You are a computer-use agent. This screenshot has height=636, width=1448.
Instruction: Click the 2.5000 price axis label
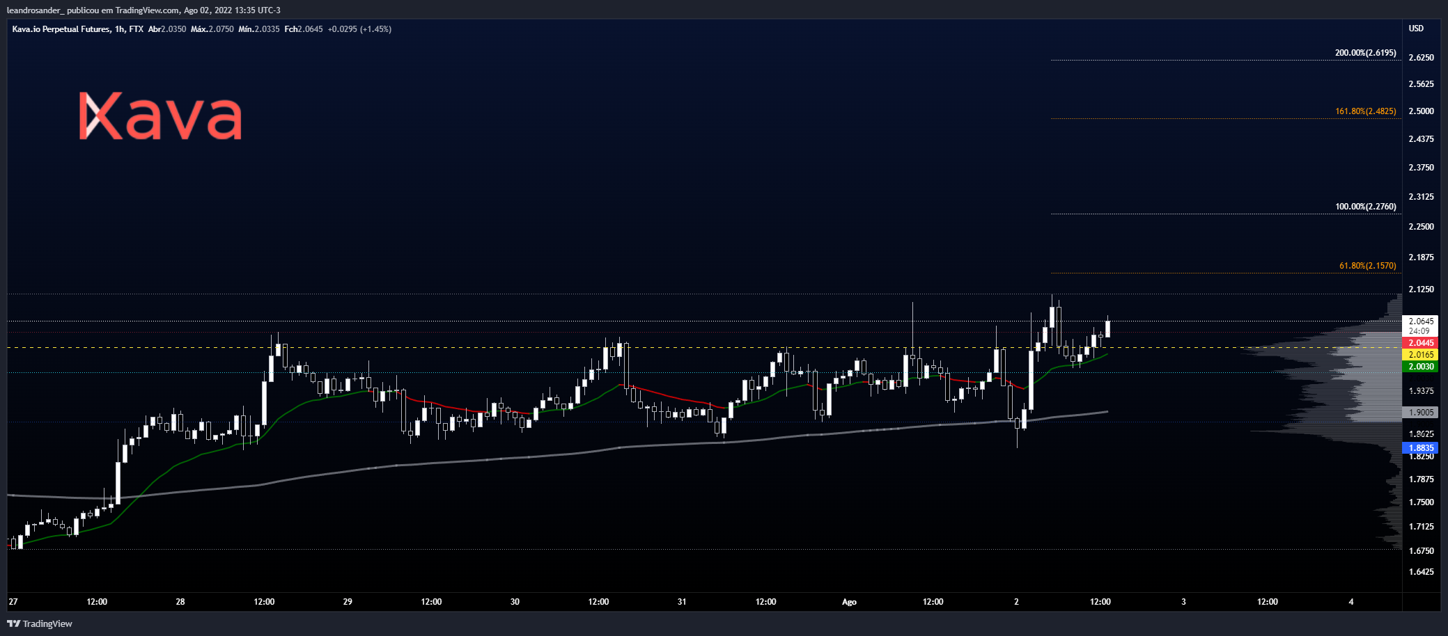(x=1421, y=111)
